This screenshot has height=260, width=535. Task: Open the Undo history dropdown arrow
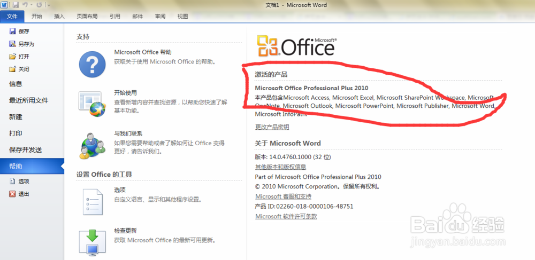tap(31, 5)
